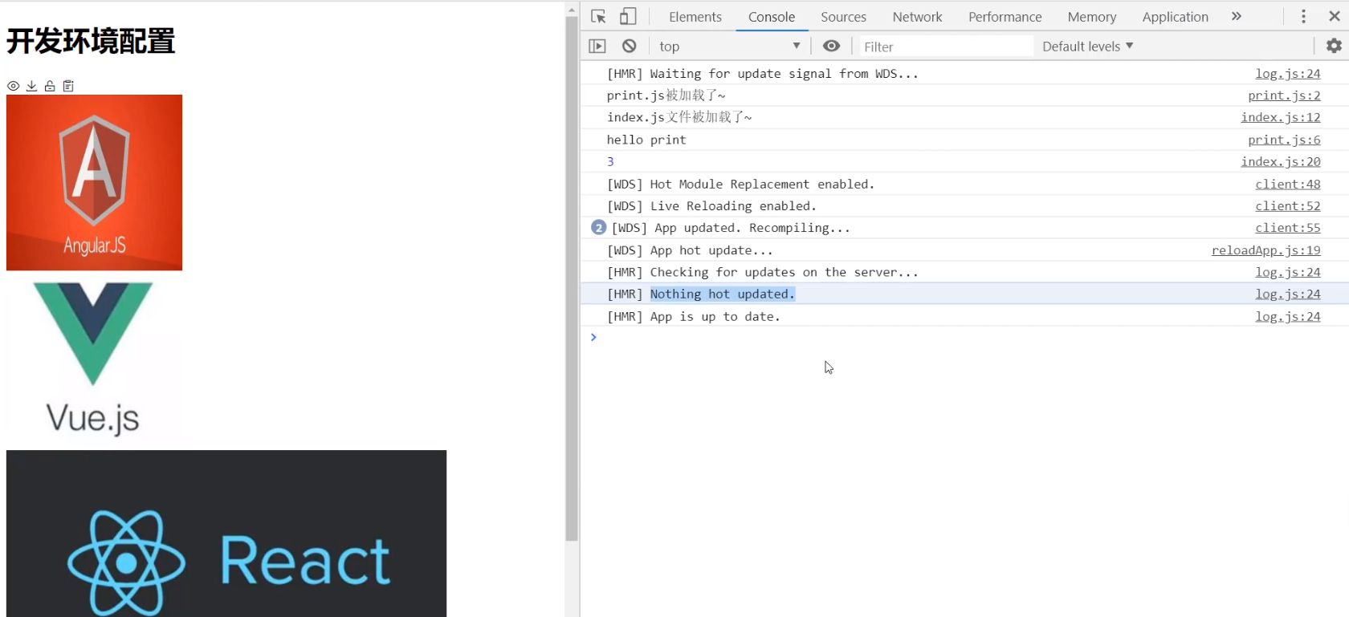Image resolution: width=1349 pixels, height=617 pixels.
Task: Switch to the Network tab
Action: pos(917,17)
